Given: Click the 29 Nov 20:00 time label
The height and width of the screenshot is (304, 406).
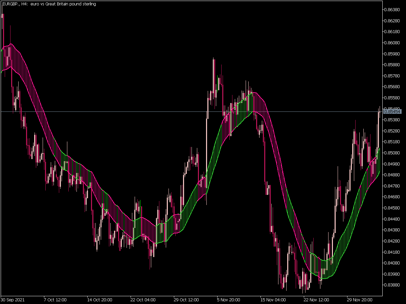Looking at the screenshot, I should (x=359, y=300).
